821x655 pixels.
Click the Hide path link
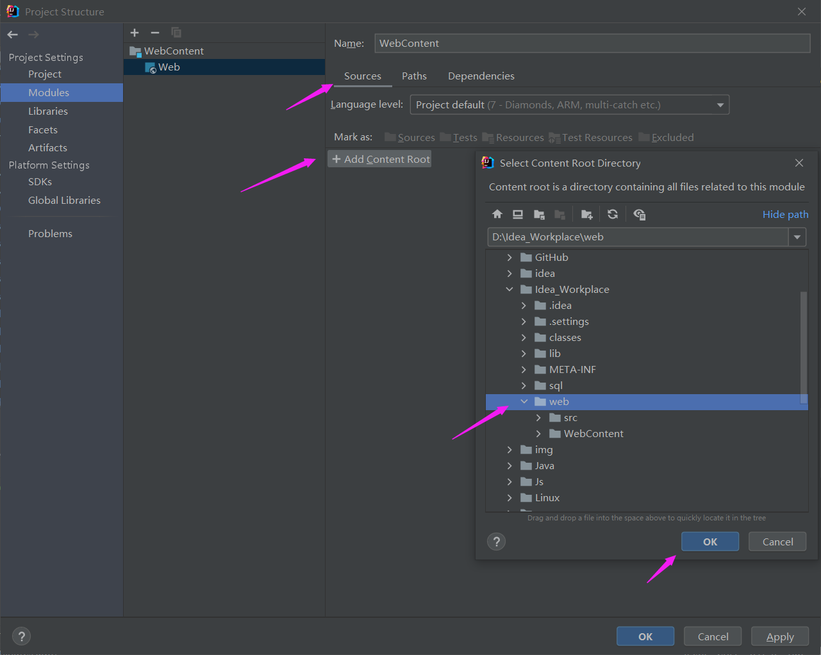click(785, 214)
